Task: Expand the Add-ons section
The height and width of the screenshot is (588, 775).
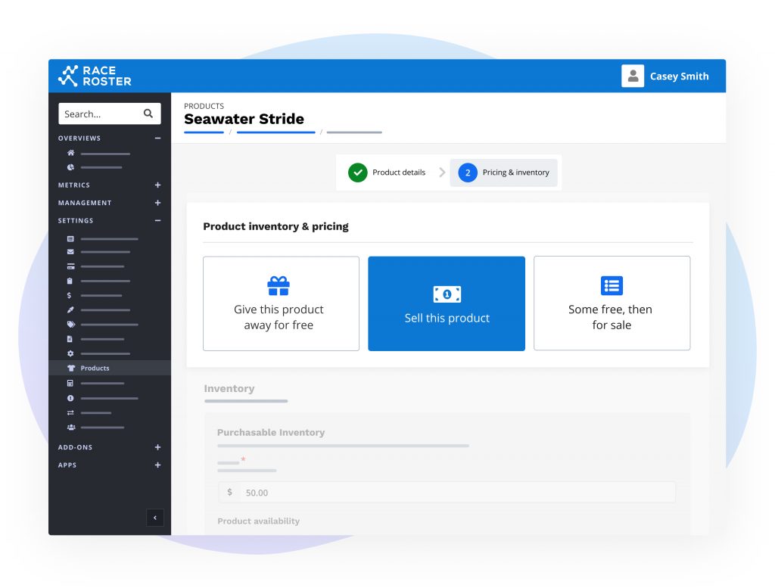Action: 157,447
